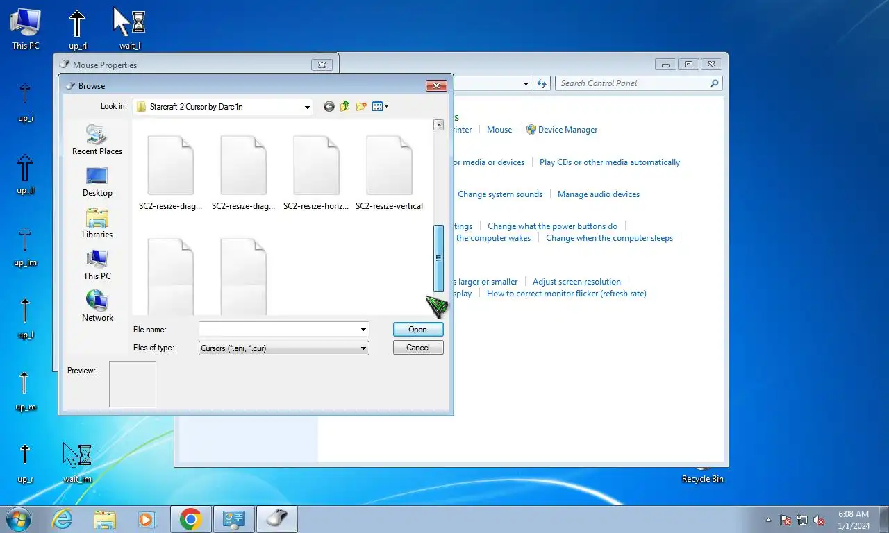The width and height of the screenshot is (889, 533).
Task: Click Cancel in the Browse dialog
Action: (418, 348)
